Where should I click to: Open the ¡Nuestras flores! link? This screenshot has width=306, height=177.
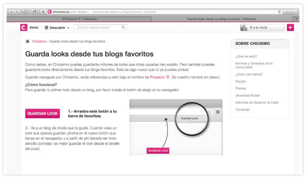tap(247, 95)
